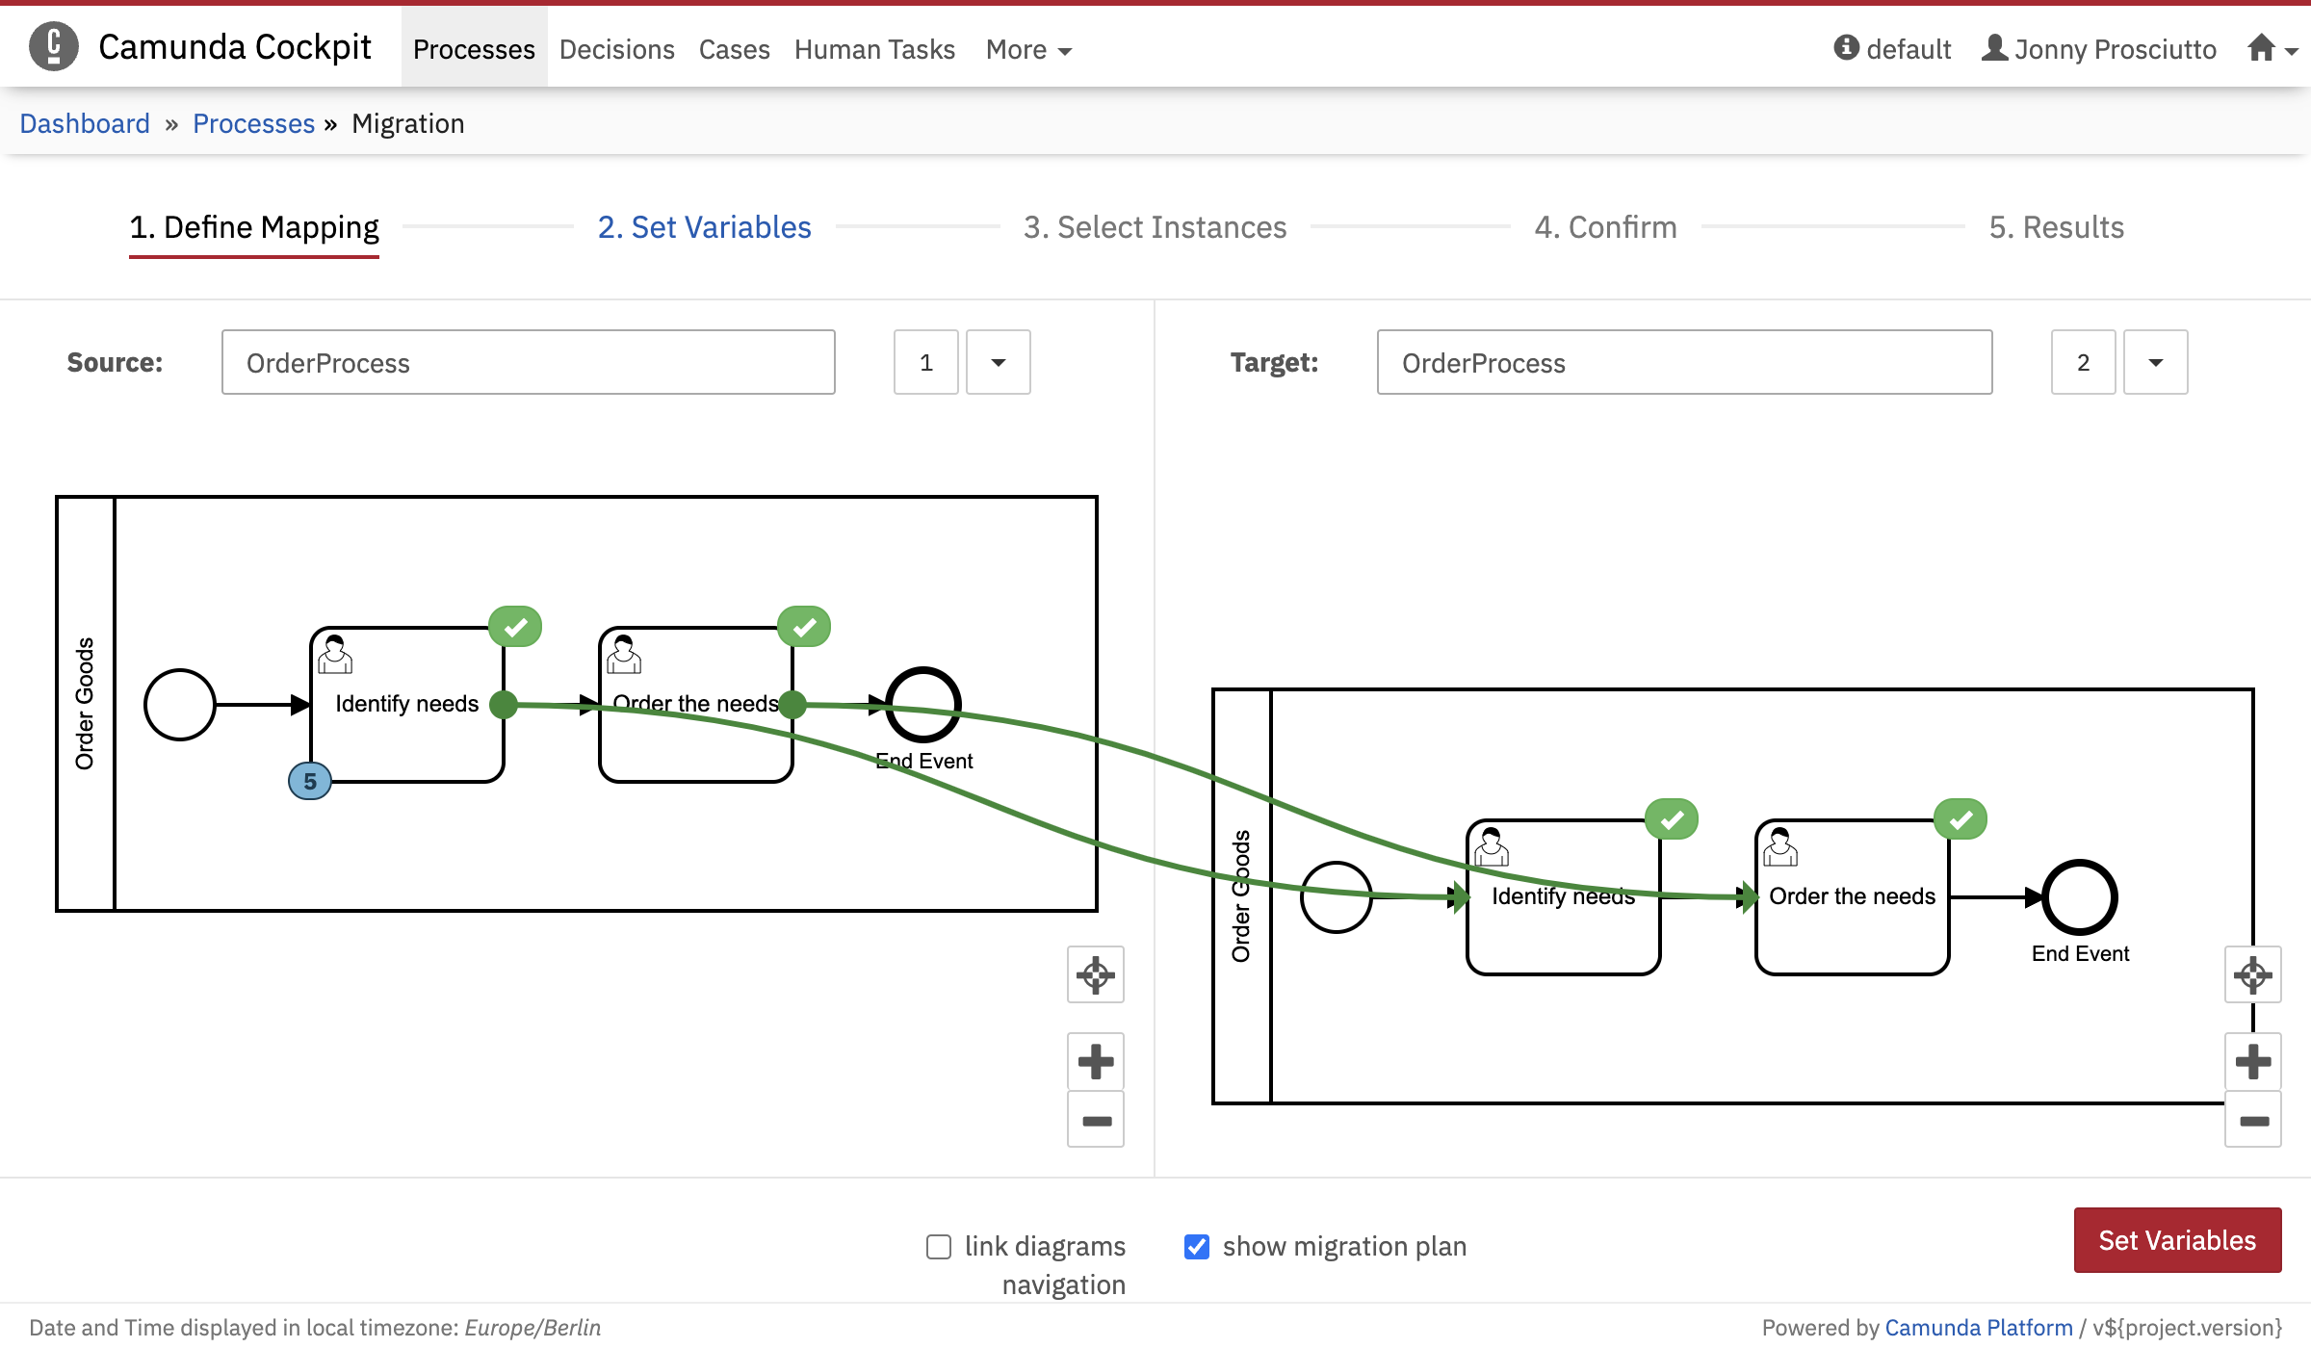Click target Identify needs check badge
This screenshot has height=1348, width=2311.
1672,819
